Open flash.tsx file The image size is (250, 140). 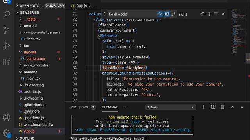(x=40, y=39)
